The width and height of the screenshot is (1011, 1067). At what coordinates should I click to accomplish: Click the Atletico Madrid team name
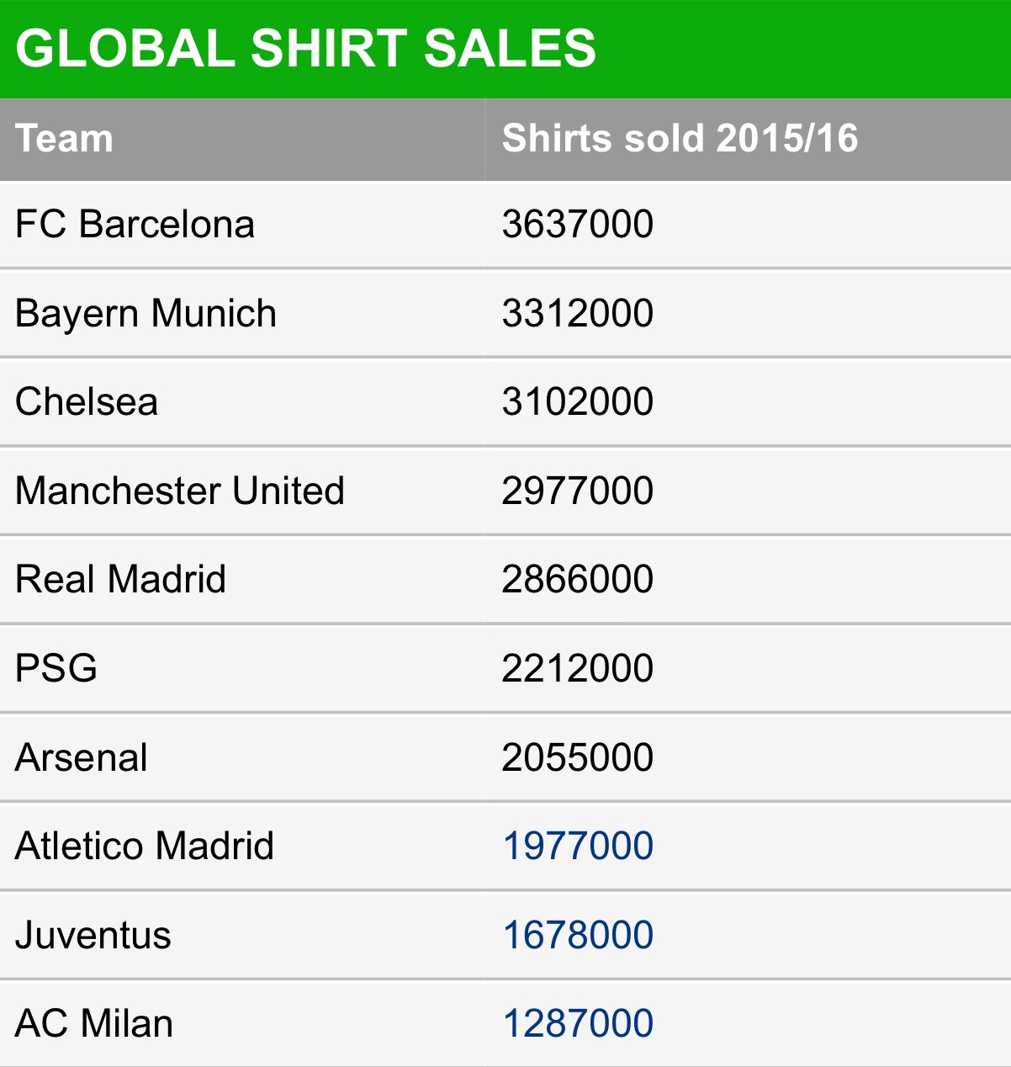point(145,846)
